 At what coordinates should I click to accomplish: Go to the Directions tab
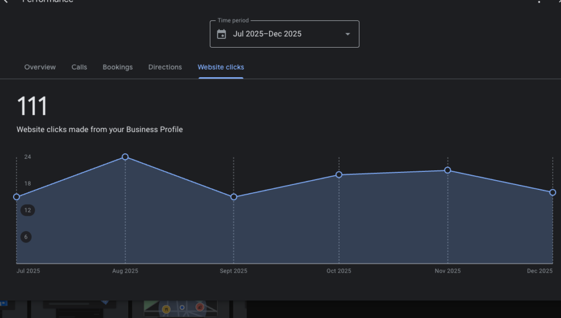(165, 67)
